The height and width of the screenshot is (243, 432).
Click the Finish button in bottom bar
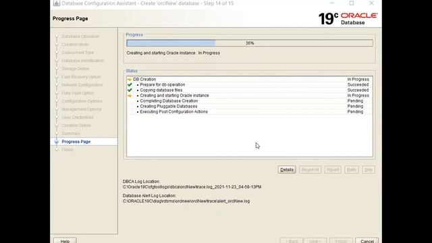click(x=341, y=241)
